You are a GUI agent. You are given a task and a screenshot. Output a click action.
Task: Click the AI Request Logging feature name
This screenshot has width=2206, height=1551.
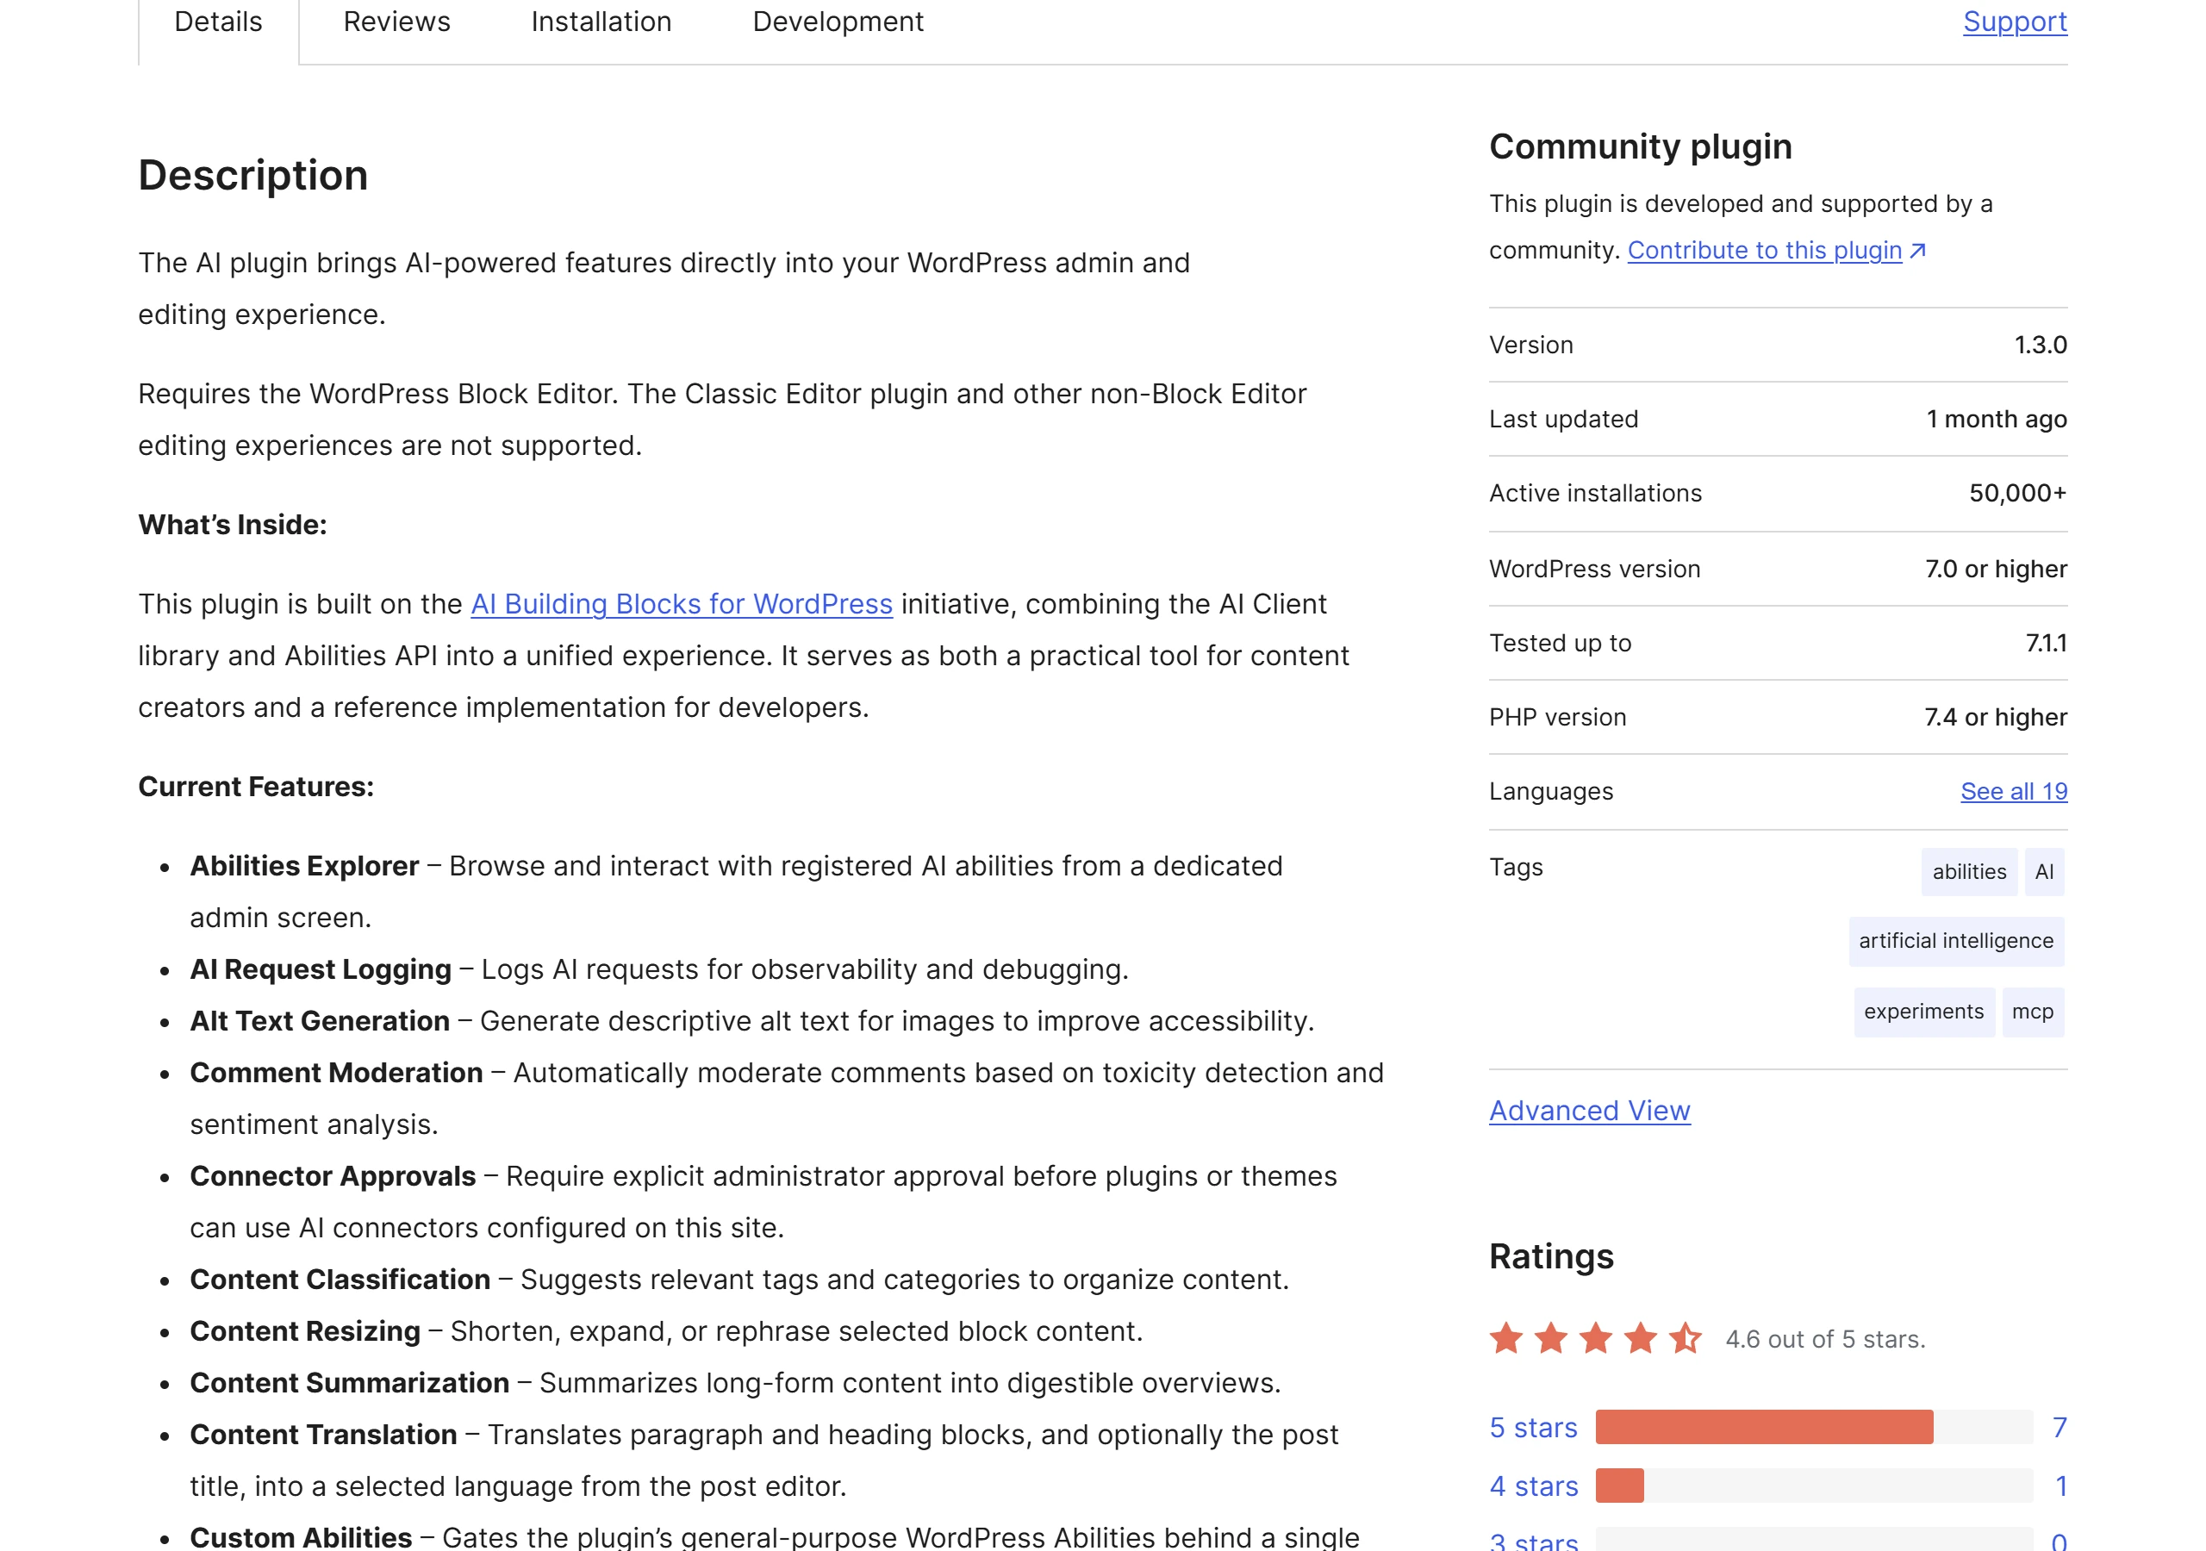click(321, 969)
